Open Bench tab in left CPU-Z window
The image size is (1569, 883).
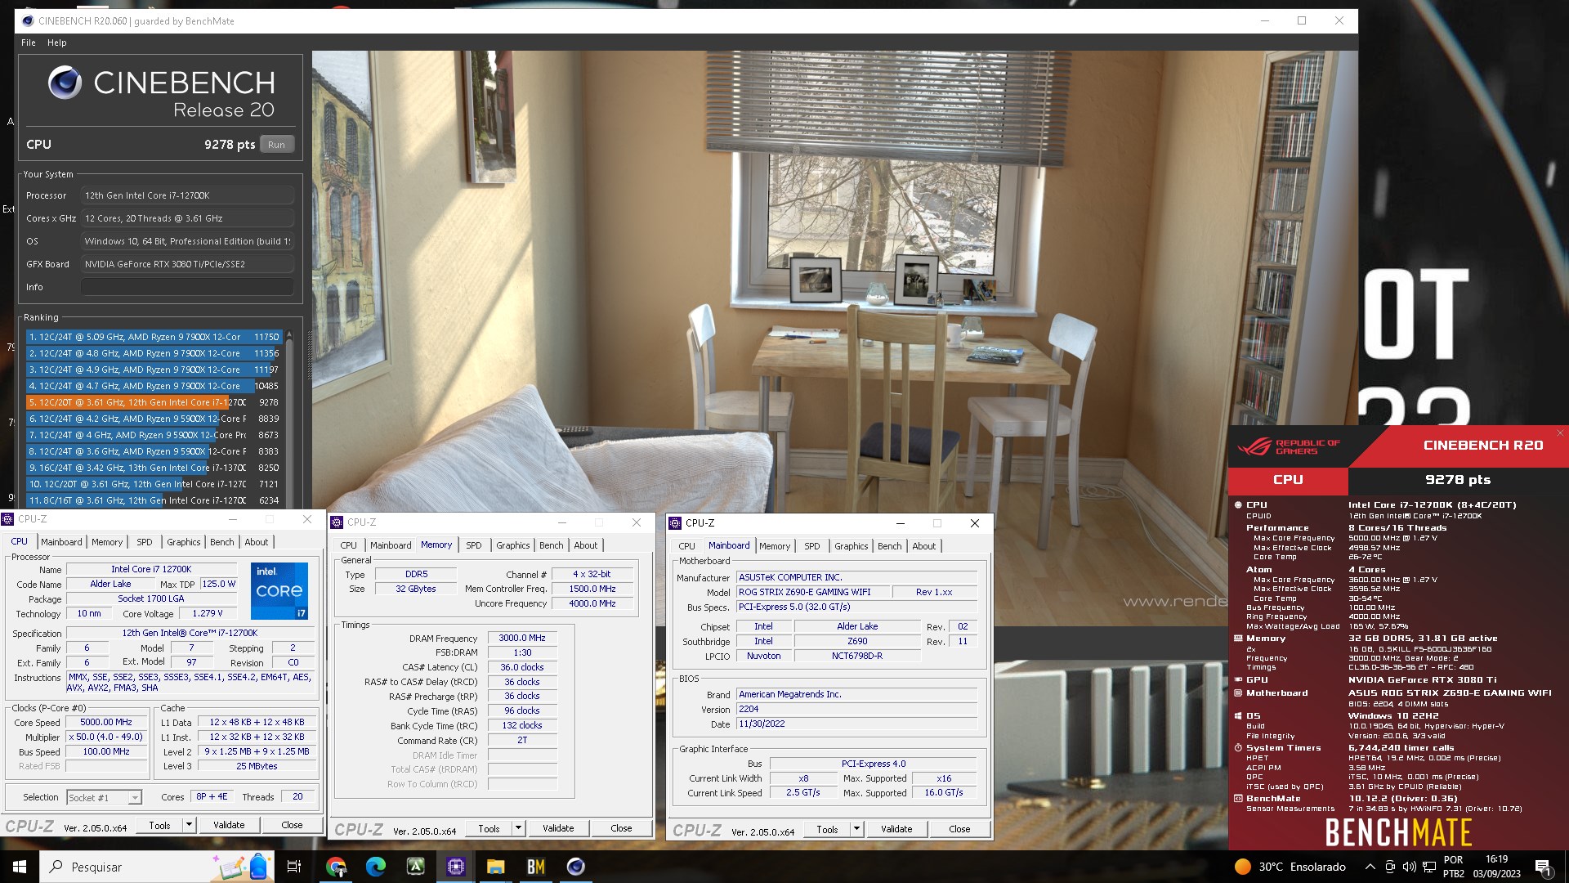click(221, 542)
